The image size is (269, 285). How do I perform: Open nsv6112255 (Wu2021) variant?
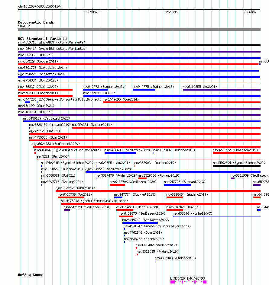200,87
